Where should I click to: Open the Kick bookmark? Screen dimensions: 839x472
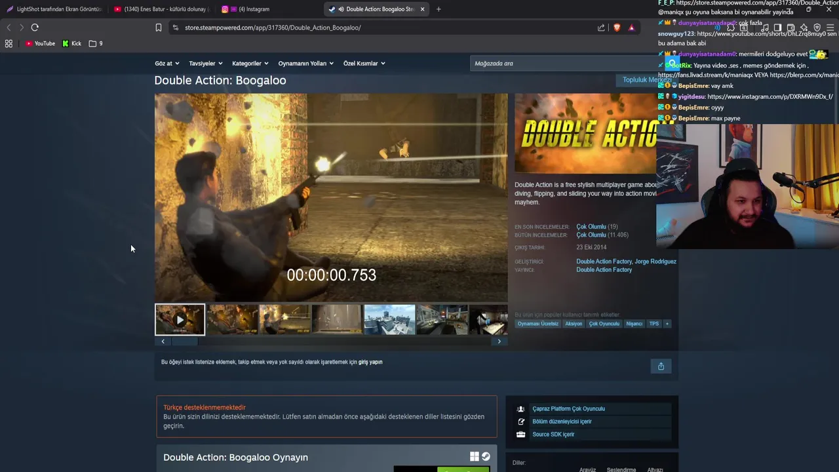coord(72,43)
